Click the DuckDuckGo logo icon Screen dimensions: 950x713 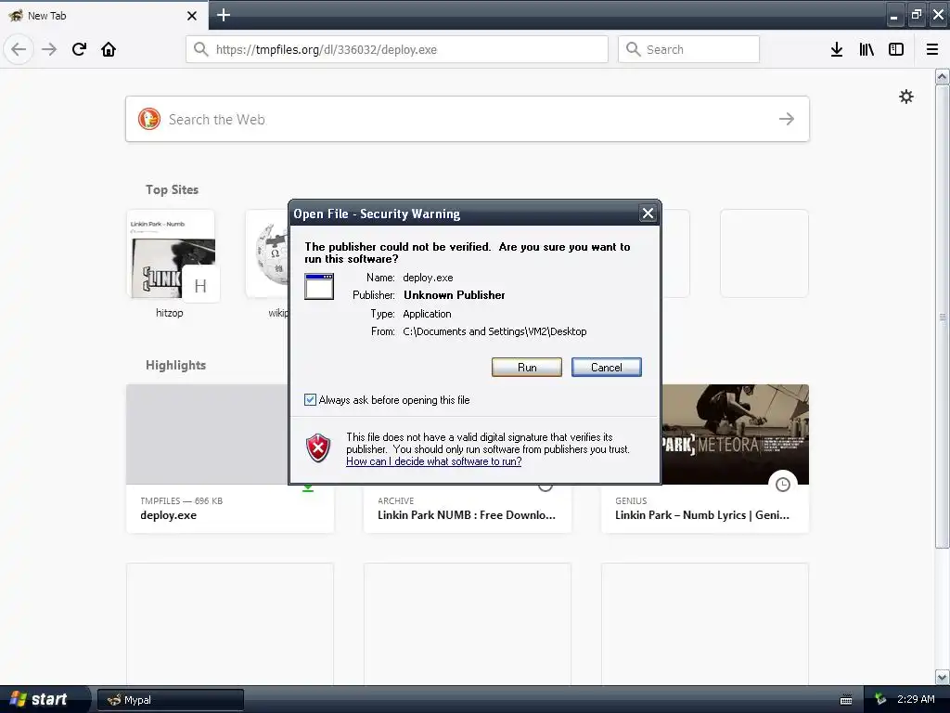[x=149, y=119]
